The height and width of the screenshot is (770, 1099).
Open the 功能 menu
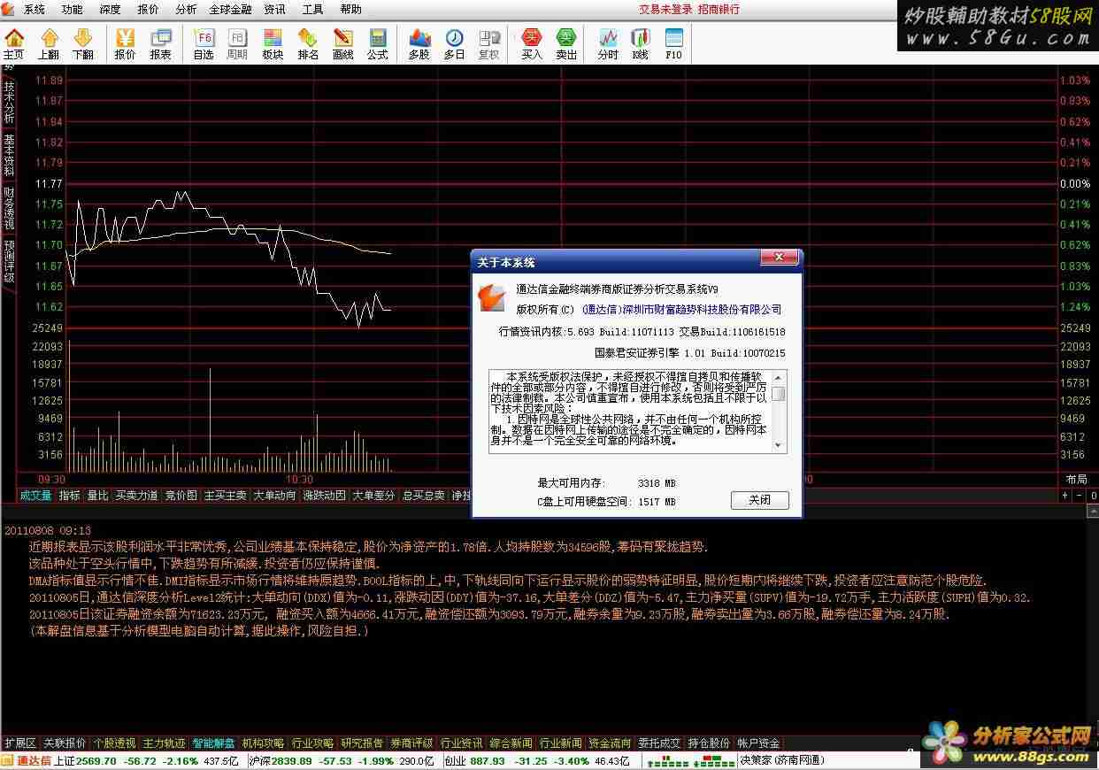pyautogui.click(x=73, y=9)
